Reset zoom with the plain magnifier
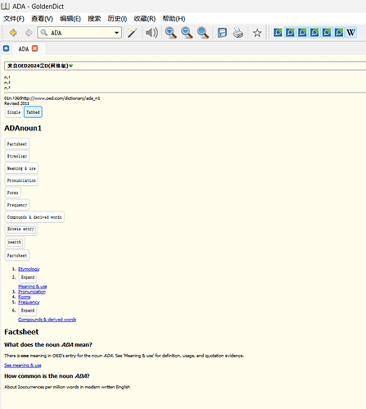Viewport: 366px width, 409px height. point(203,33)
